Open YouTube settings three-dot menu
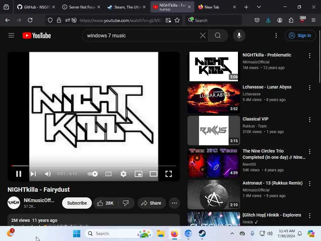This screenshot has width=321, height=241. pyautogui.click(x=276, y=35)
